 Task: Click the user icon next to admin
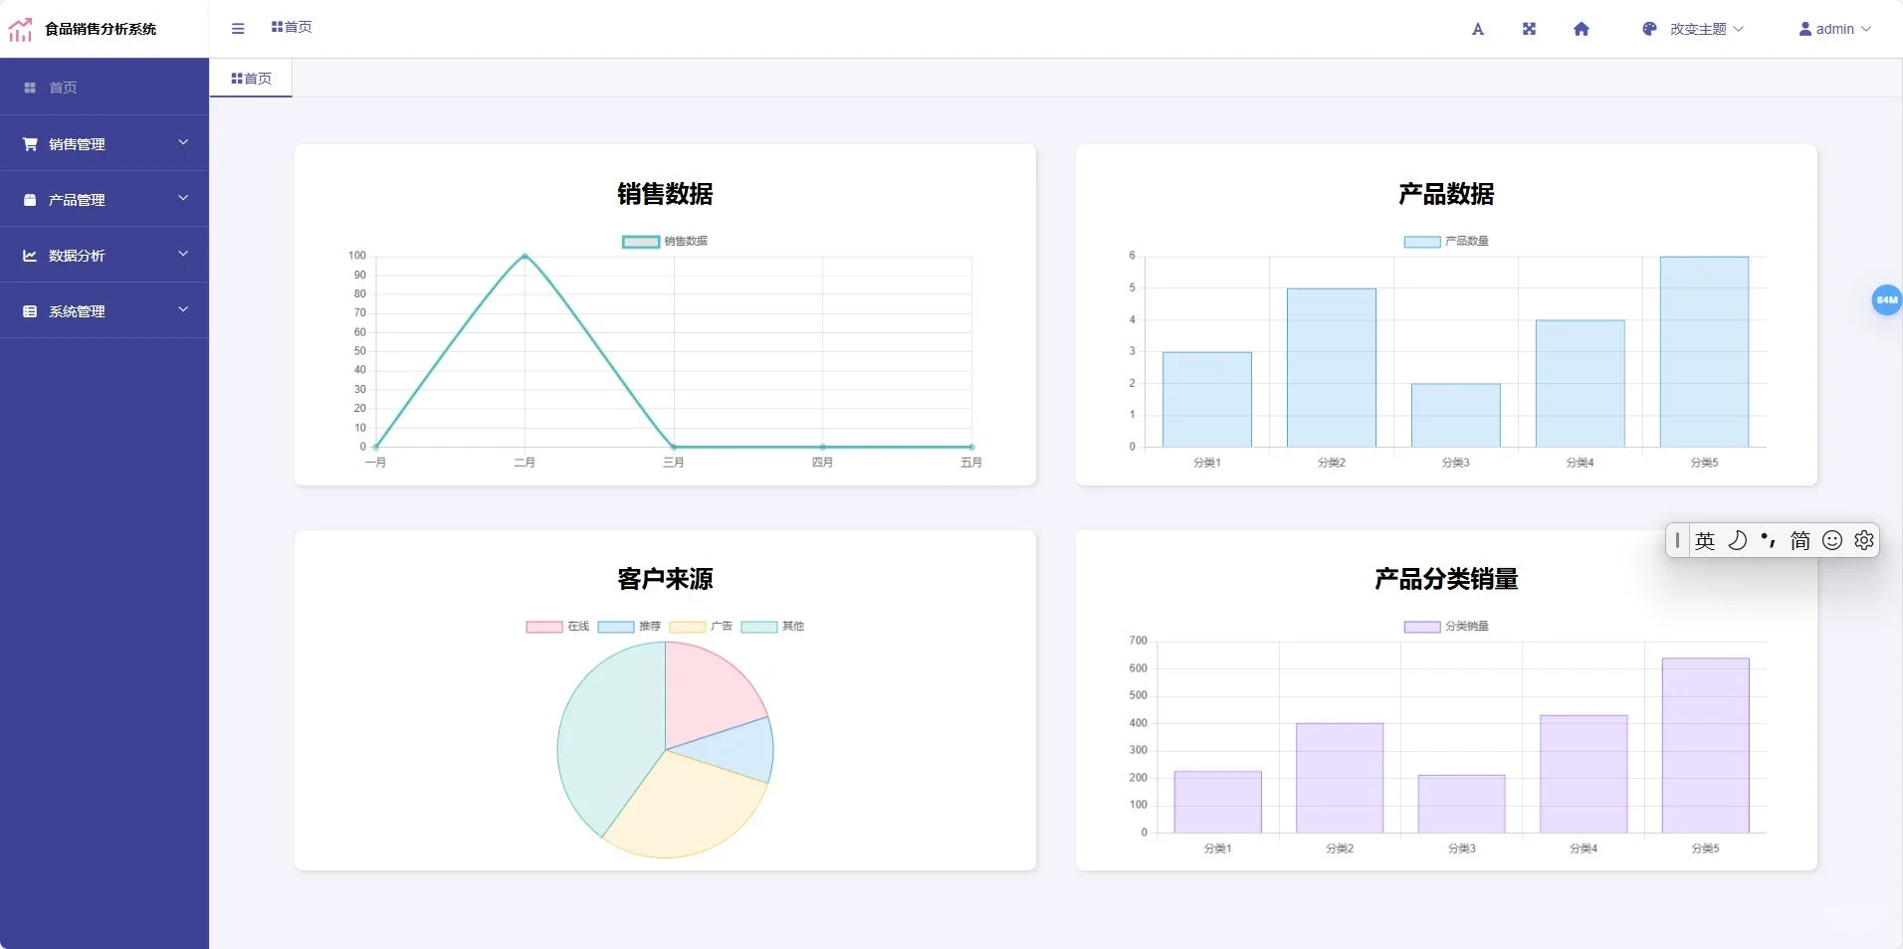[x=1804, y=29]
